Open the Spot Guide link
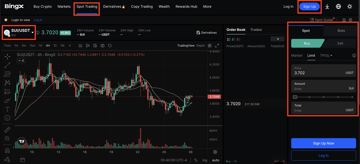 coord(321,20)
